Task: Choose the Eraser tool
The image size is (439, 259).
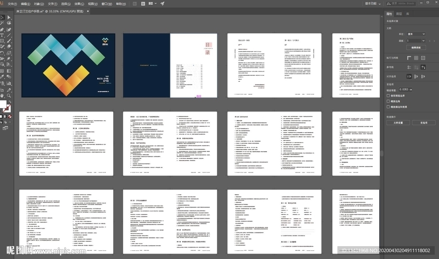Action: click(x=9, y=47)
